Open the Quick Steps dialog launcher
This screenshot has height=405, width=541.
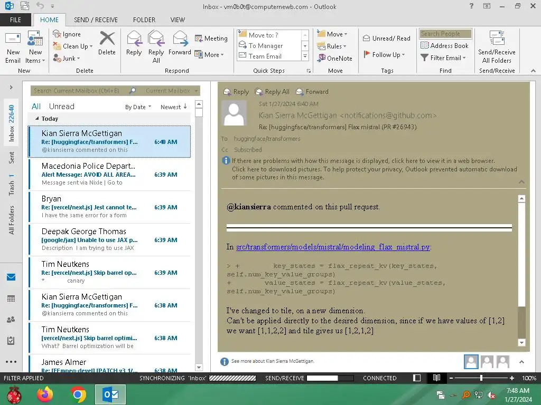[309, 71]
